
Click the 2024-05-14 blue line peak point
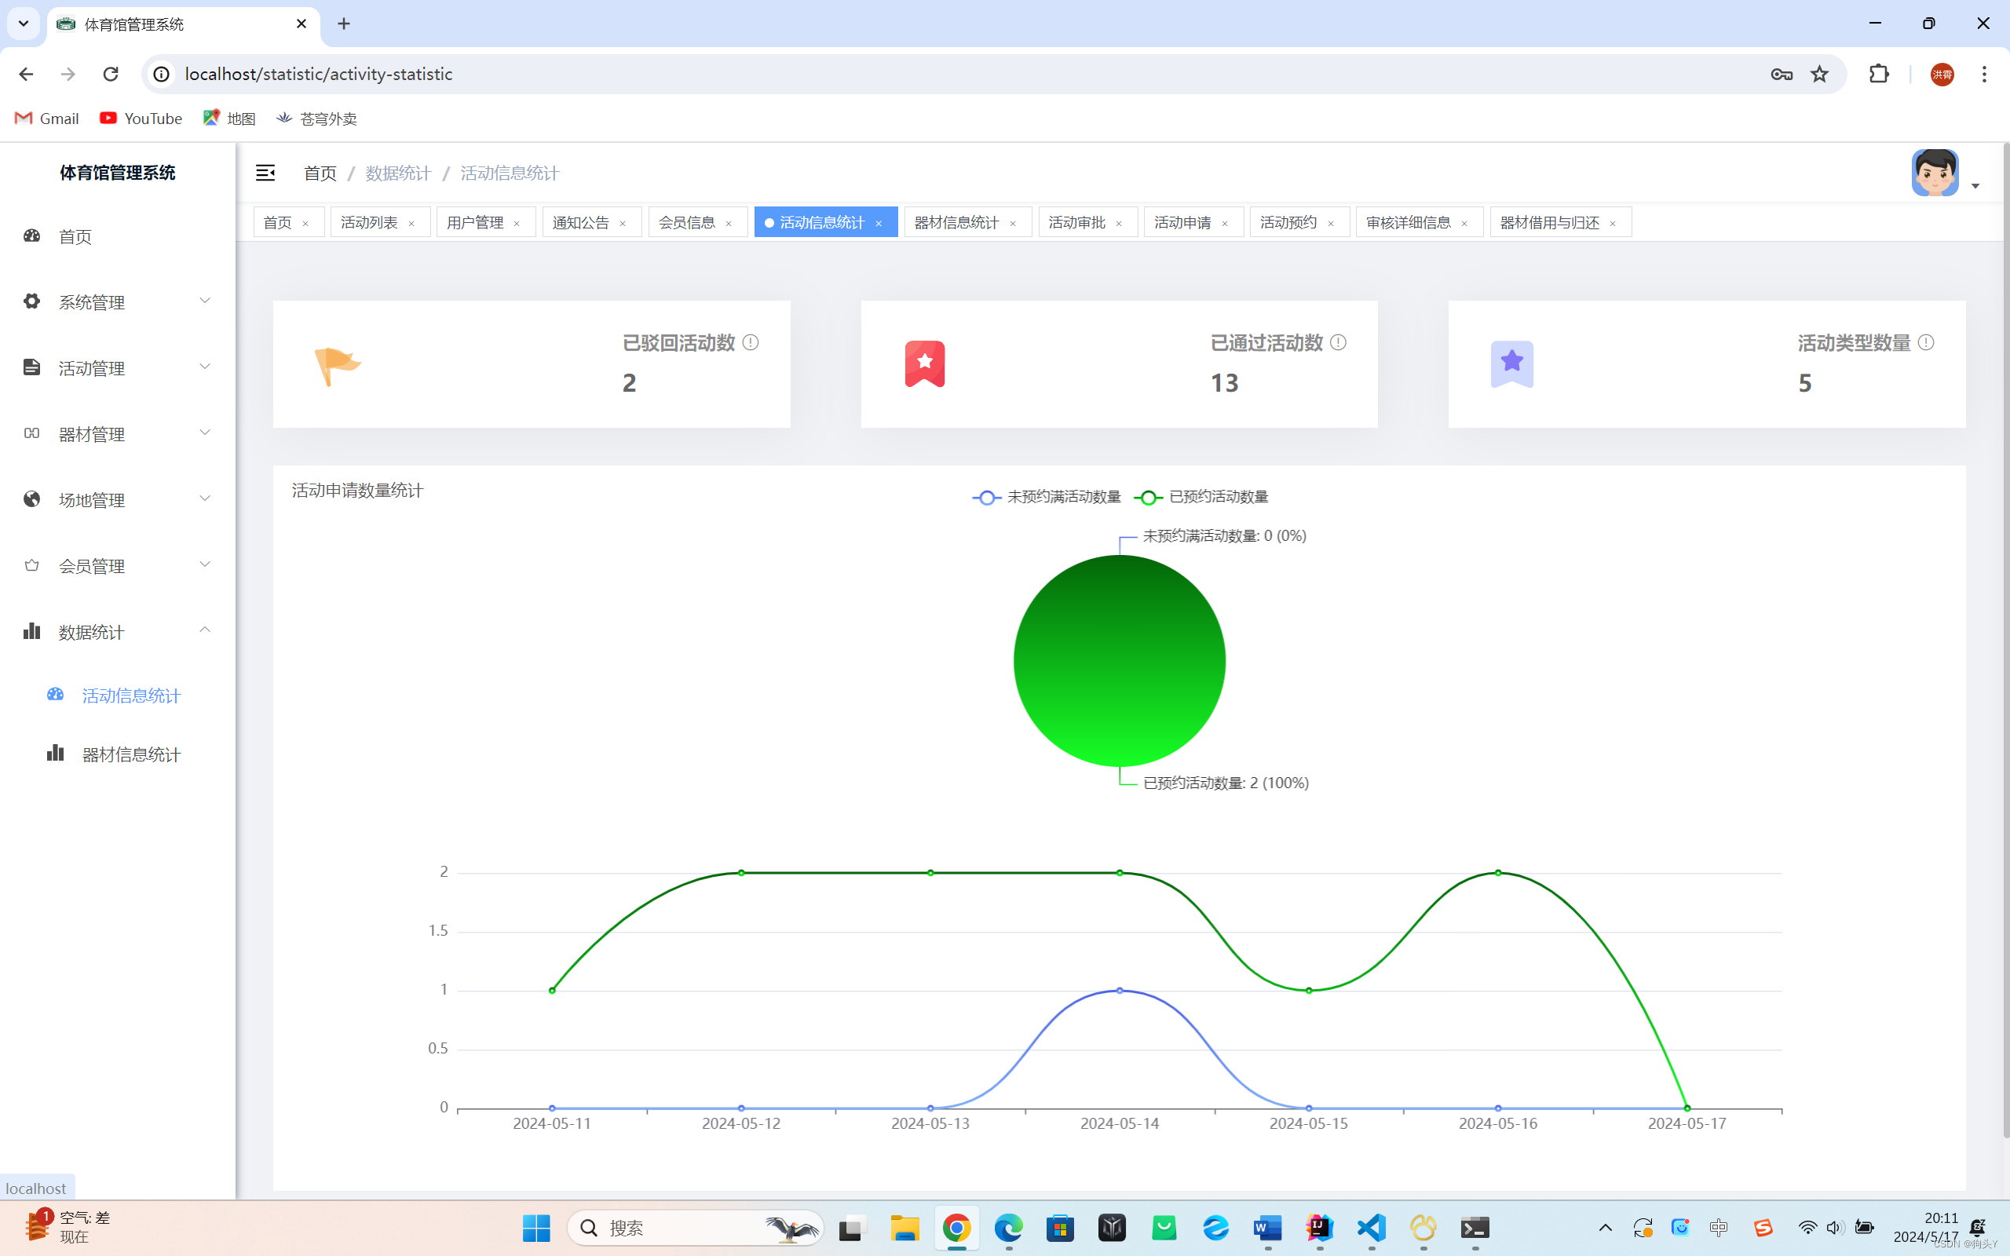tap(1120, 990)
